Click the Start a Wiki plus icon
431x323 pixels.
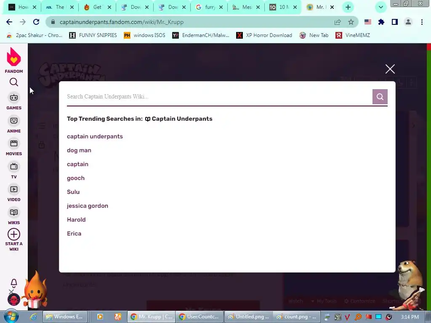pos(14,234)
